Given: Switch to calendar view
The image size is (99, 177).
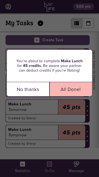Looking at the screenshot, I should 88,23.
